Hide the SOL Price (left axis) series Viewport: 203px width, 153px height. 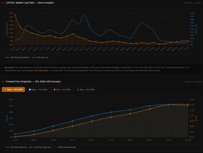[x=16, y=147]
